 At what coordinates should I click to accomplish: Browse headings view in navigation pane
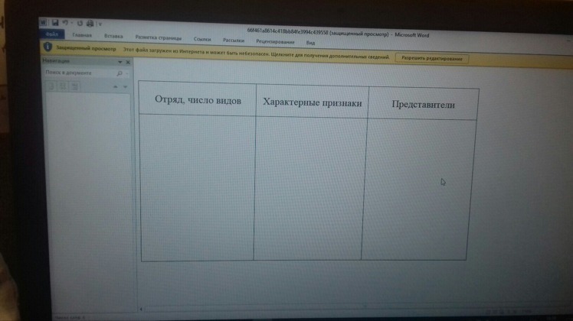point(51,86)
